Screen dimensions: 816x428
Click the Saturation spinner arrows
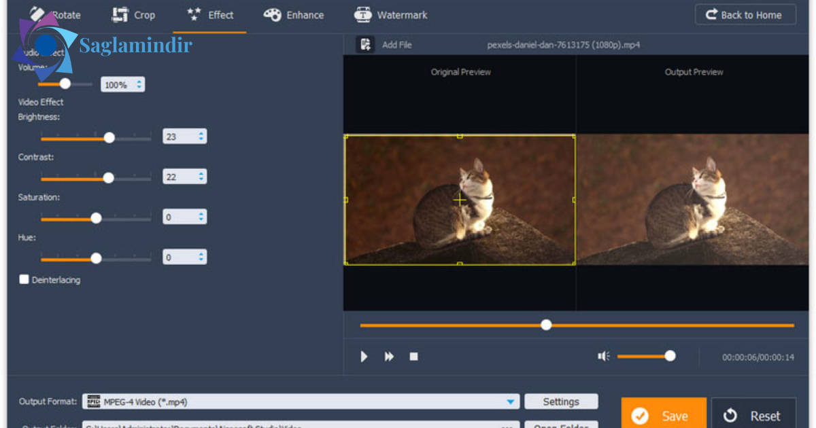pos(201,217)
